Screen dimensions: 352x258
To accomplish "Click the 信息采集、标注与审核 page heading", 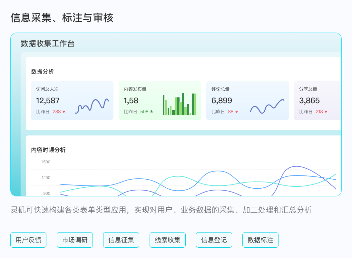I will click(x=62, y=18).
